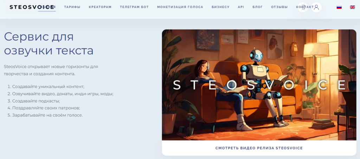The height and width of the screenshot is (159, 360).
Task: Select КРЕАТОРАМ in the navigation
Action: [100, 7]
